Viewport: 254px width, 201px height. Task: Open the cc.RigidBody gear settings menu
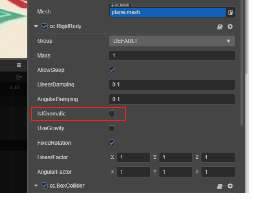[230, 27]
